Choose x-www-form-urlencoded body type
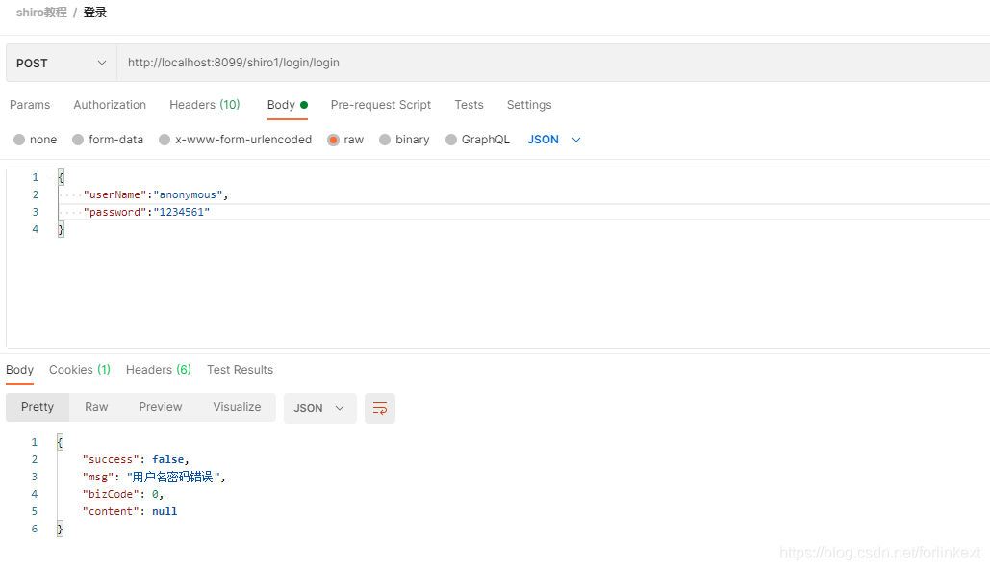The width and height of the screenshot is (990, 570). pos(165,140)
